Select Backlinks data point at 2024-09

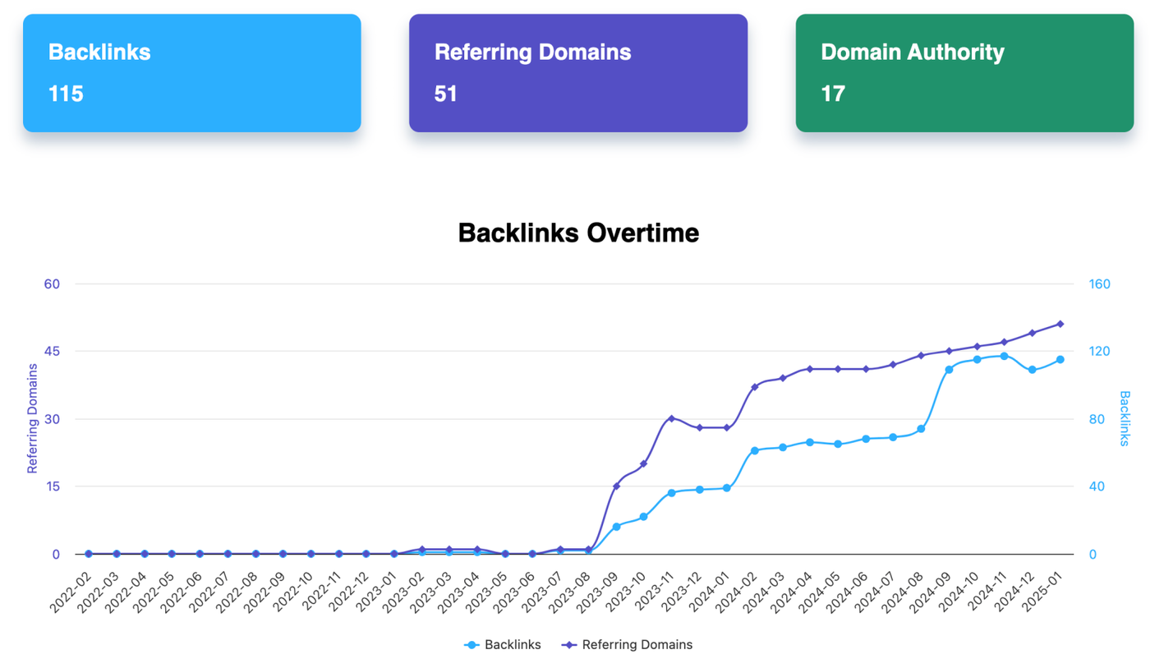point(949,370)
